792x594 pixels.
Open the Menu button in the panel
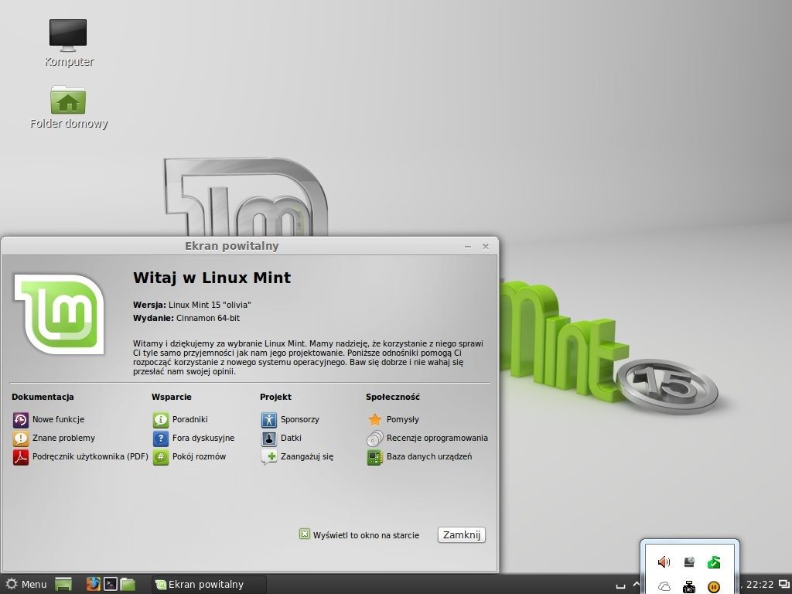coord(26,585)
